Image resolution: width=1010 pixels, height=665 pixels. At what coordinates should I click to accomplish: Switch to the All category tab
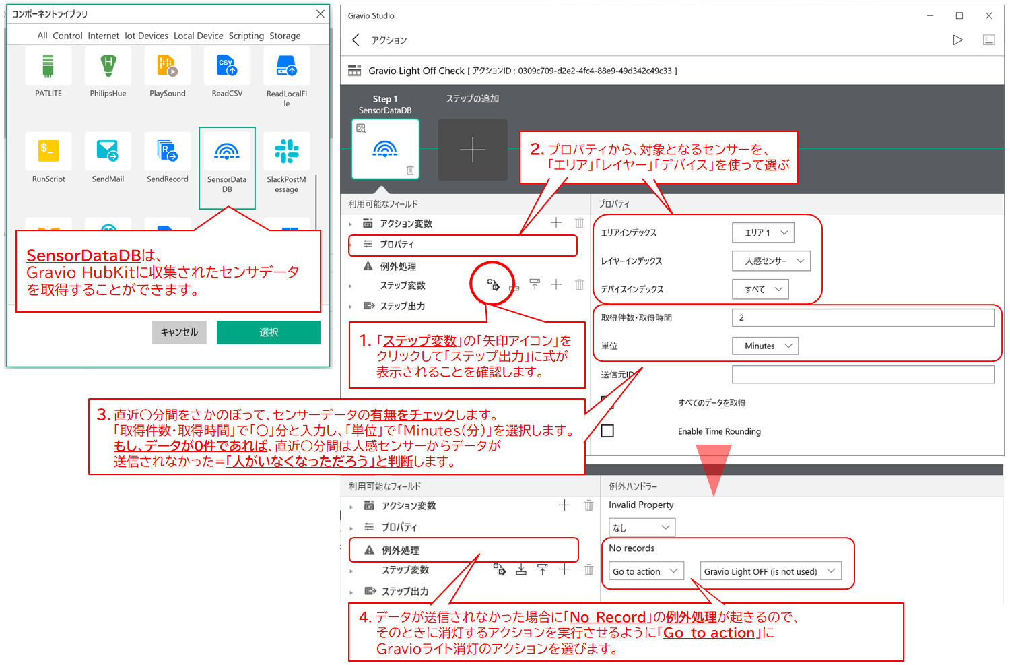pos(42,36)
